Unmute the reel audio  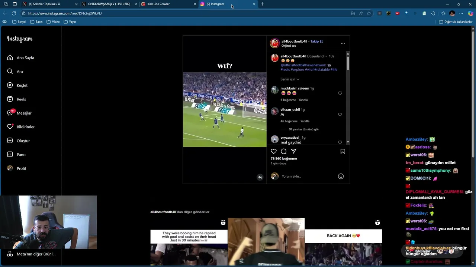(260, 177)
